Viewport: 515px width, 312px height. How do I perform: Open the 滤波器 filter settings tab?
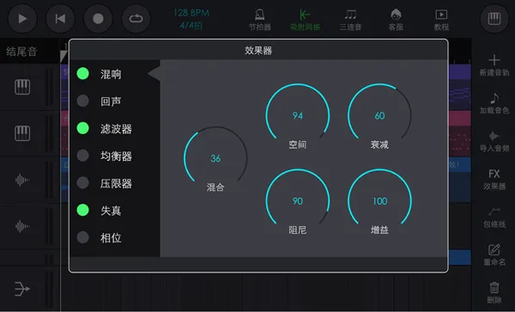click(x=116, y=129)
